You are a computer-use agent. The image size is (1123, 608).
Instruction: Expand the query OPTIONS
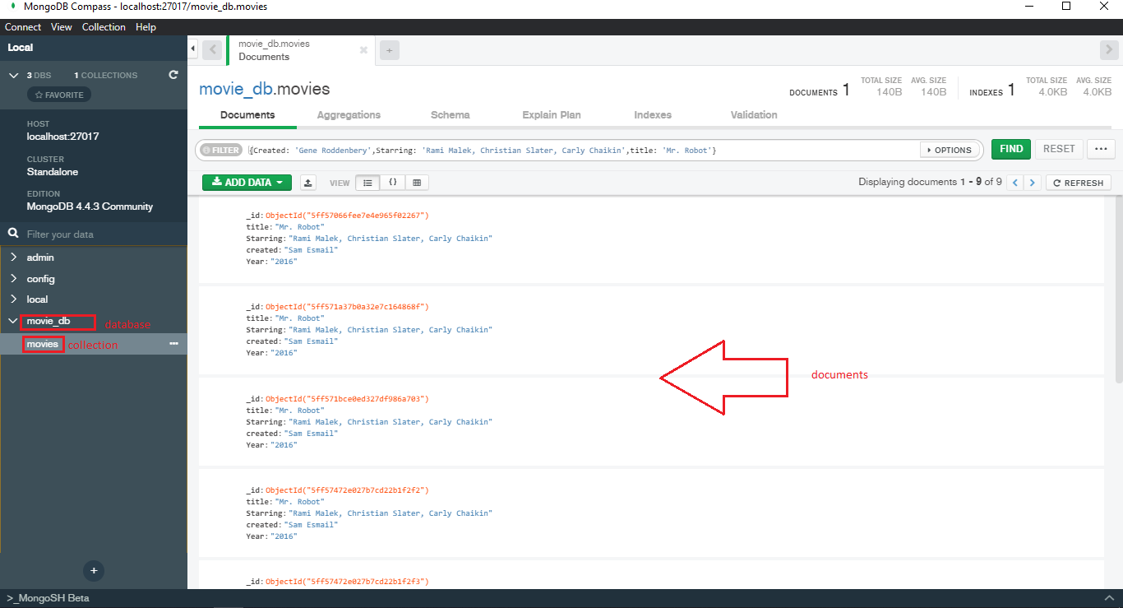[x=950, y=150]
